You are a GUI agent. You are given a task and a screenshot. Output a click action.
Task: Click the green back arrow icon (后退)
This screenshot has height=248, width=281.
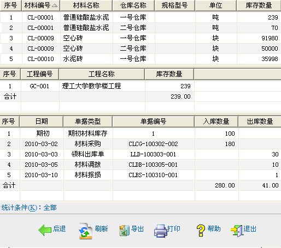45,230
